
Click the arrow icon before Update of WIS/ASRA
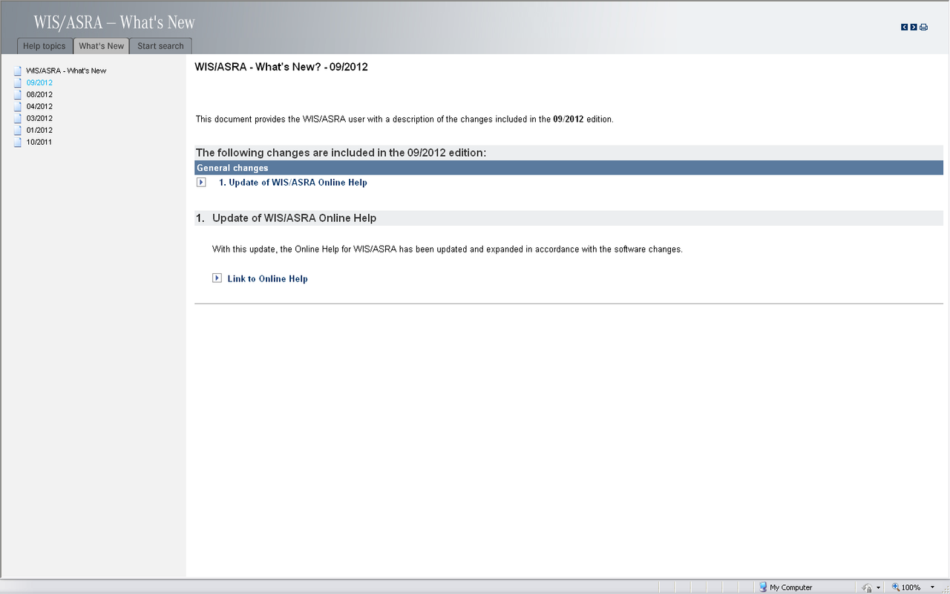(201, 182)
